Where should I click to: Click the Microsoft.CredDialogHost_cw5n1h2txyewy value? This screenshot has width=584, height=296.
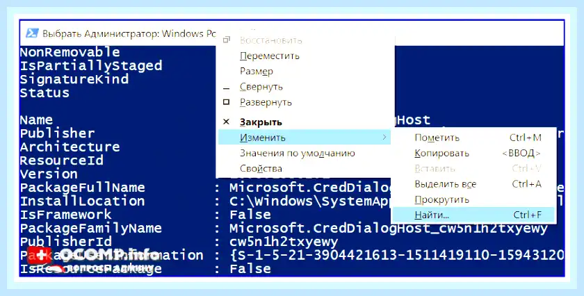point(389,228)
